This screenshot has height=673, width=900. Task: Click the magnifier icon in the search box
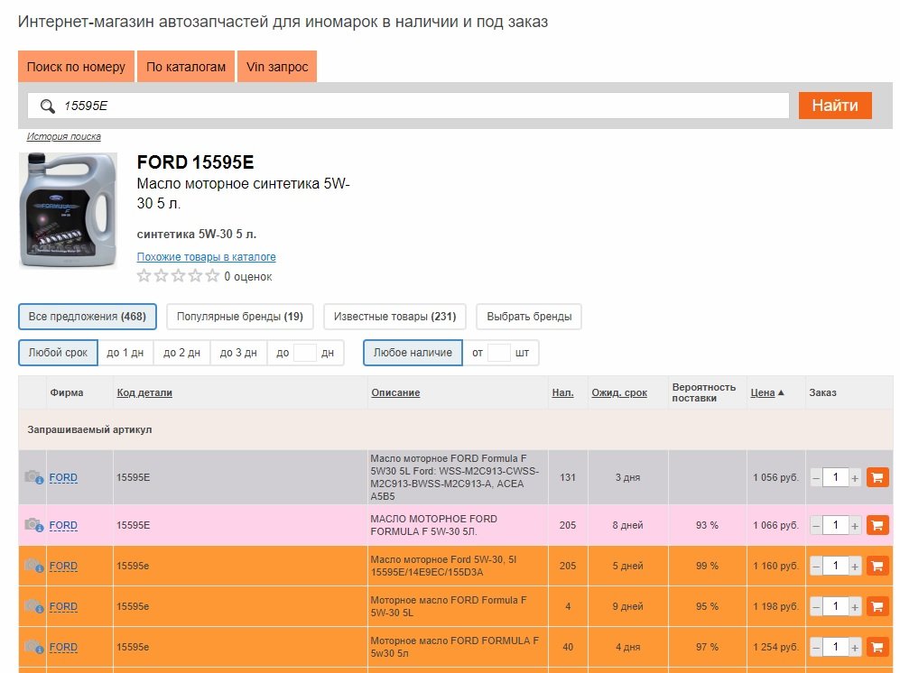pyautogui.click(x=48, y=106)
